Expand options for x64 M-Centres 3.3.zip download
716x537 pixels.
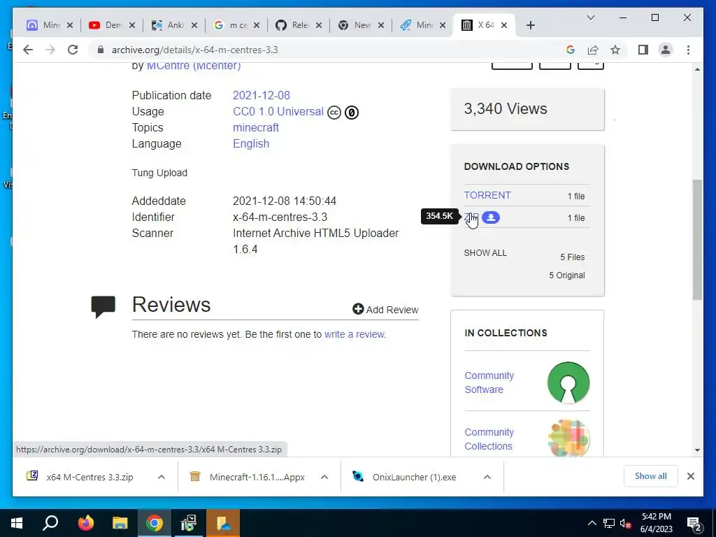pos(162,477)
